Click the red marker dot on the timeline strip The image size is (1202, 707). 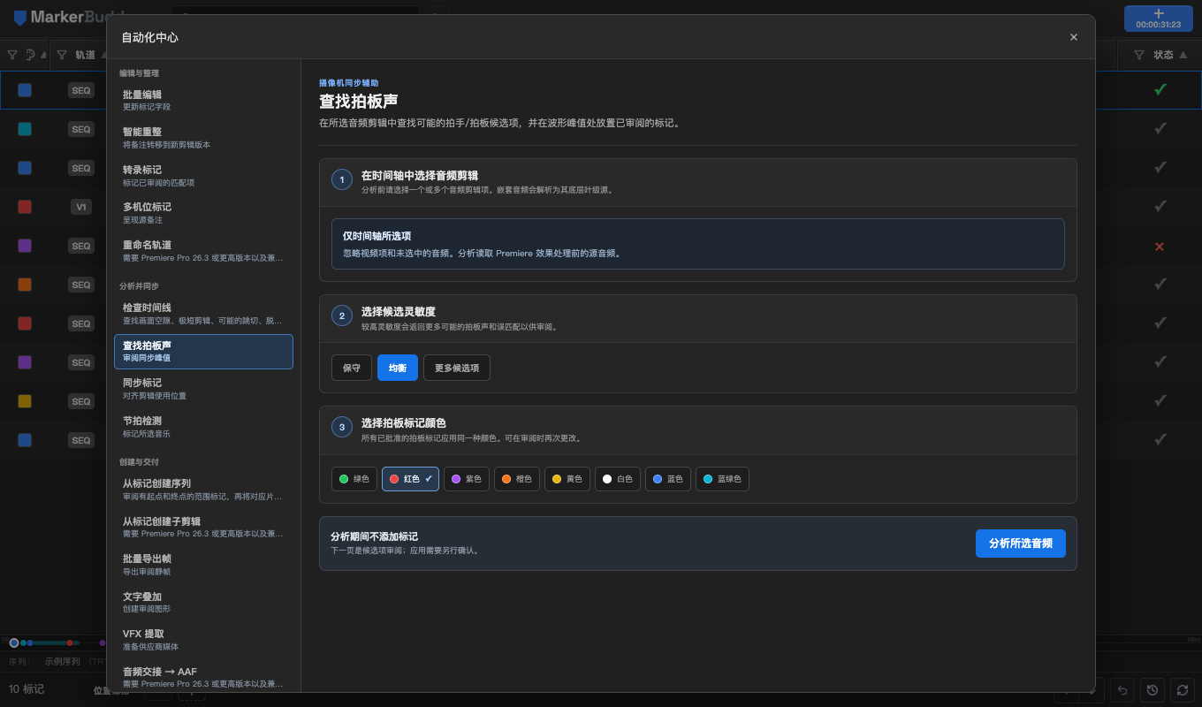point(70,642)
